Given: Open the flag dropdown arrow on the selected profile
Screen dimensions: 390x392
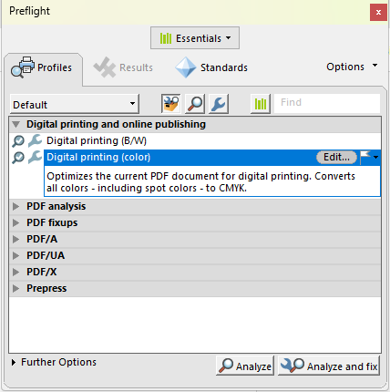Looking at the screenshot, I should pos(375,157).
